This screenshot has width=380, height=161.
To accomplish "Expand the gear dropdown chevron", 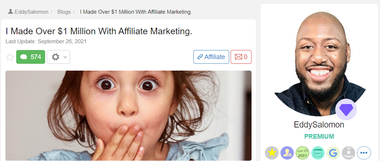I will pyautogui.click(x=65, y=57).
